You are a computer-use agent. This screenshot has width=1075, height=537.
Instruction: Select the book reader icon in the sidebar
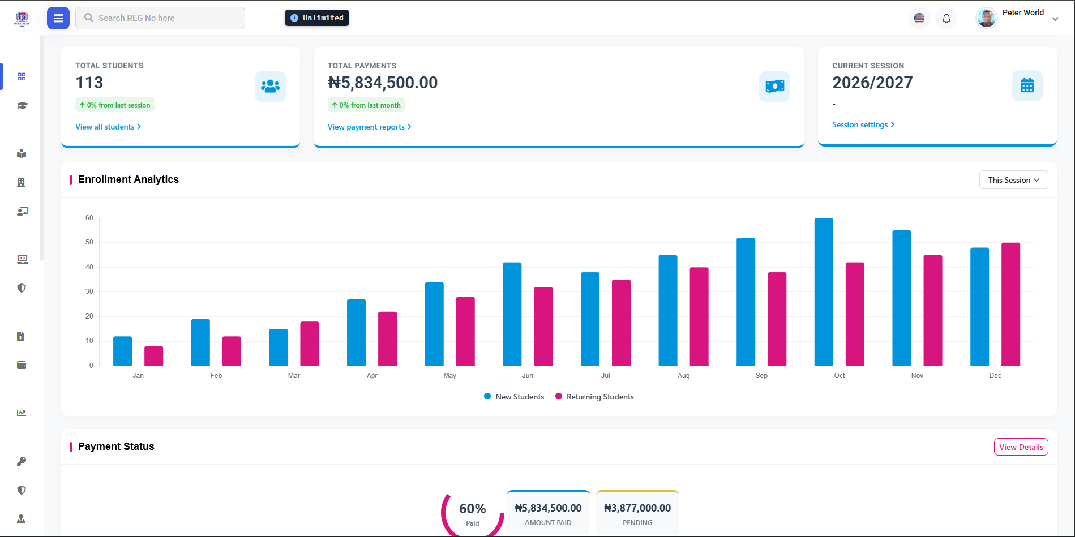[22, 153]
